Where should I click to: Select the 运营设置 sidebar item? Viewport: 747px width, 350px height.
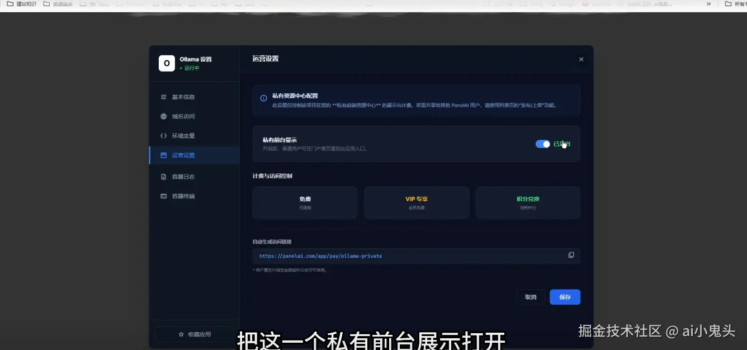[x=194, y=155]
